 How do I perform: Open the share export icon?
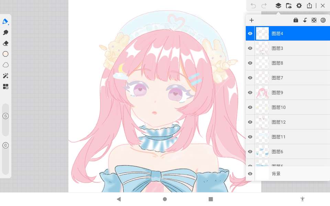tap(309, 5)
